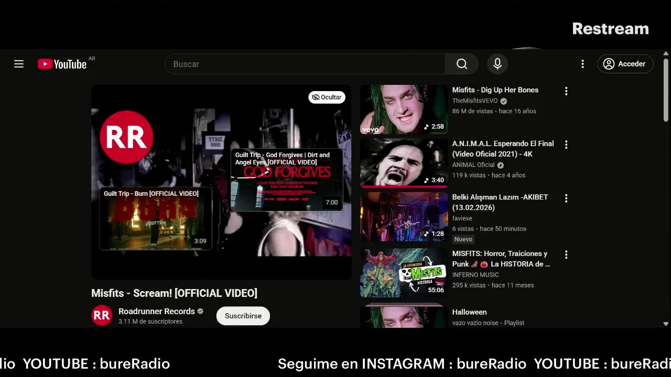This screenshot has width=671, height=377.
Task: Open options for MISFITS Historia video
Action: 566,254
